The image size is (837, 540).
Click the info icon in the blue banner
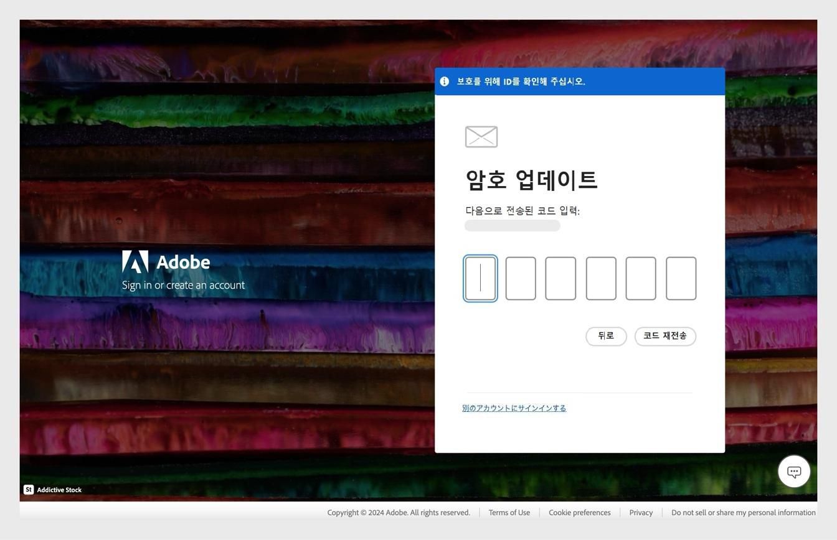point(445,81)
